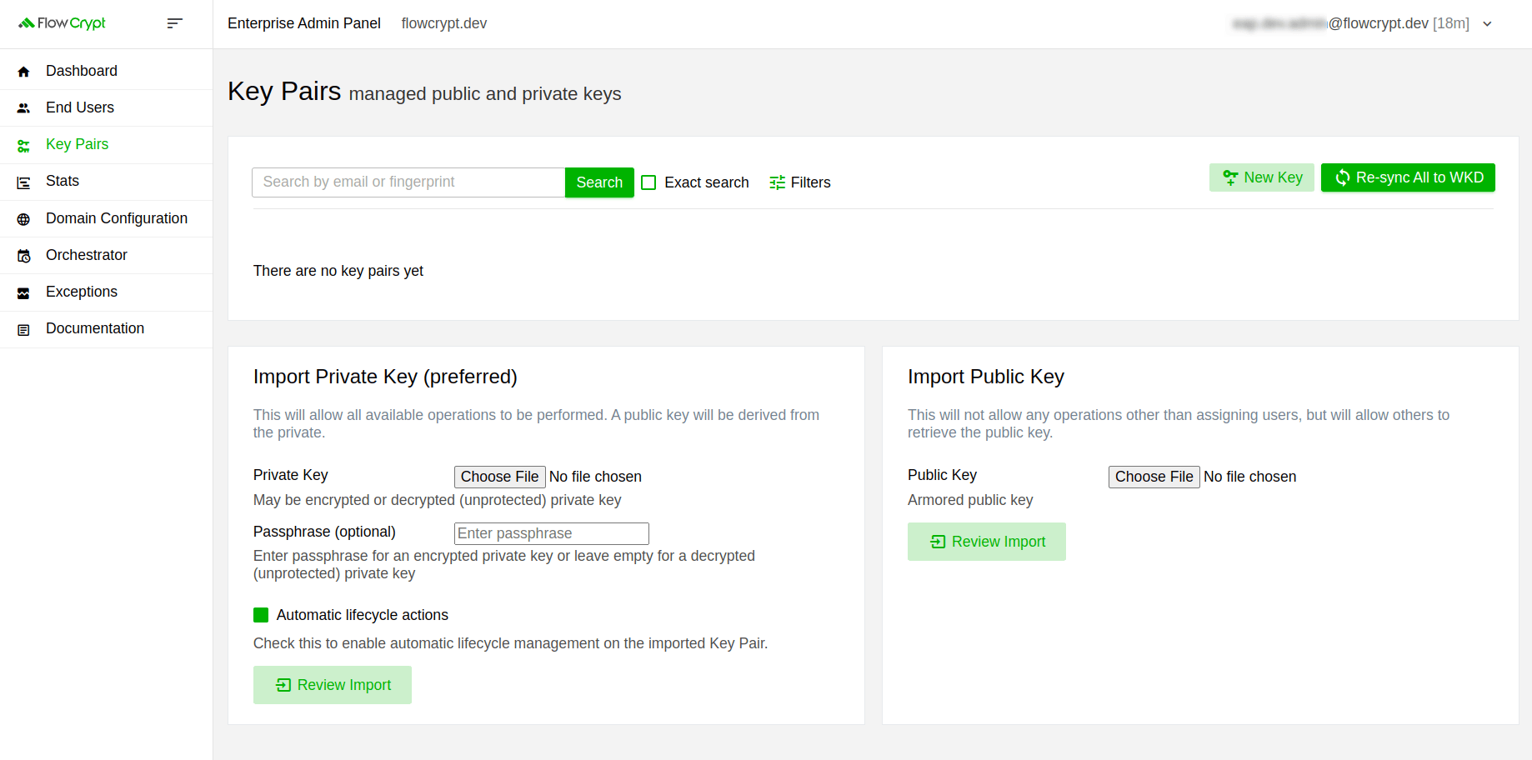Screen dimensions: 1532x760
Task: Click the 'Armored public key' hint text
Action: (x=970, y=500)
